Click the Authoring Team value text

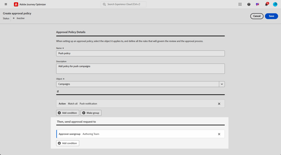click(91, 134)
